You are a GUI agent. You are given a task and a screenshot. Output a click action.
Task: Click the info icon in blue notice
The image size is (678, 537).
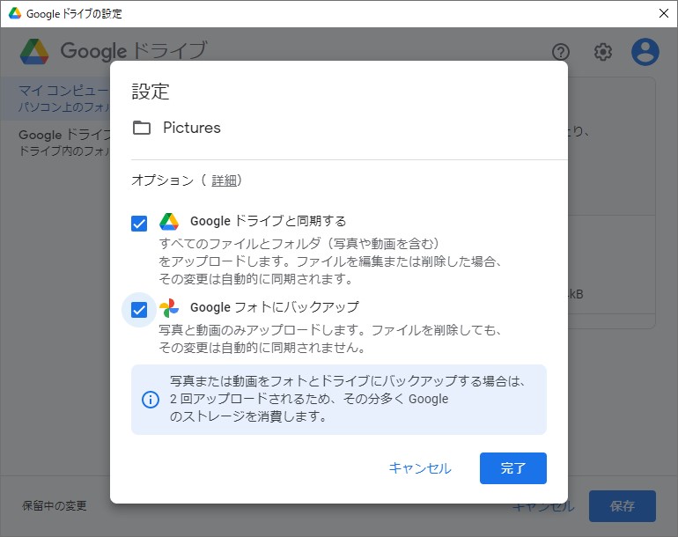(151, 400)
